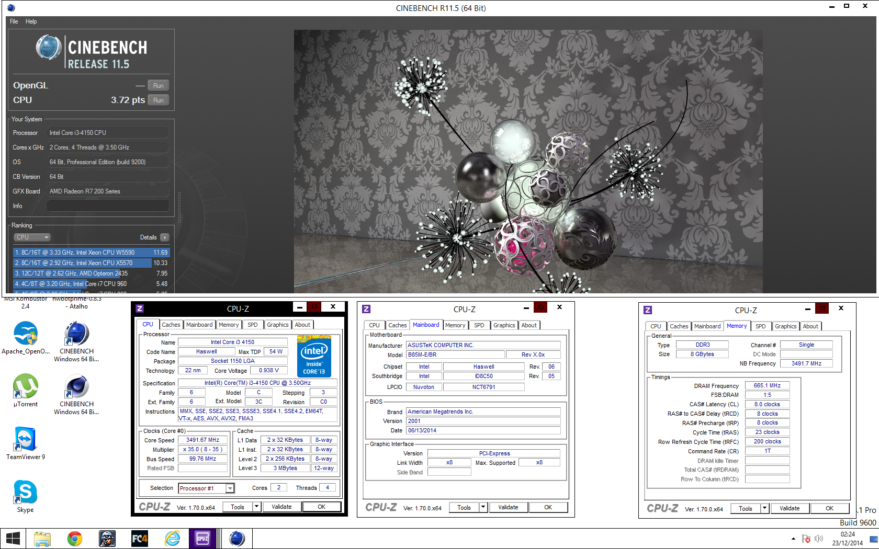The width and height of the screenshot is (879, 549).
Task: Open Internet Explorer from the taskbar
Action: click(172, 538)
